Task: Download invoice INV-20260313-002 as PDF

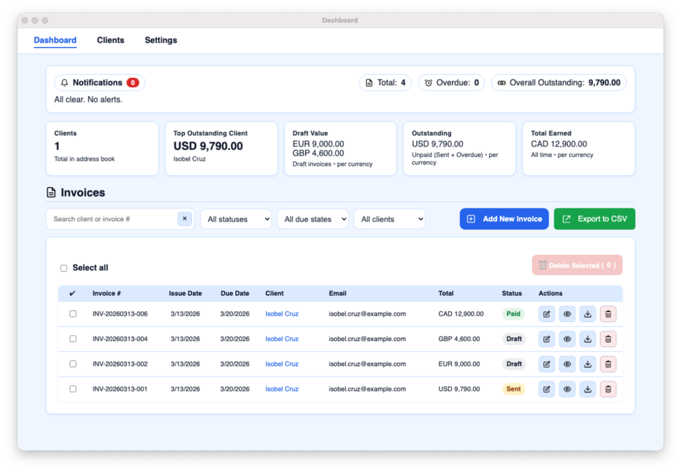Action: pyautogui.click(x=587, y=364)
